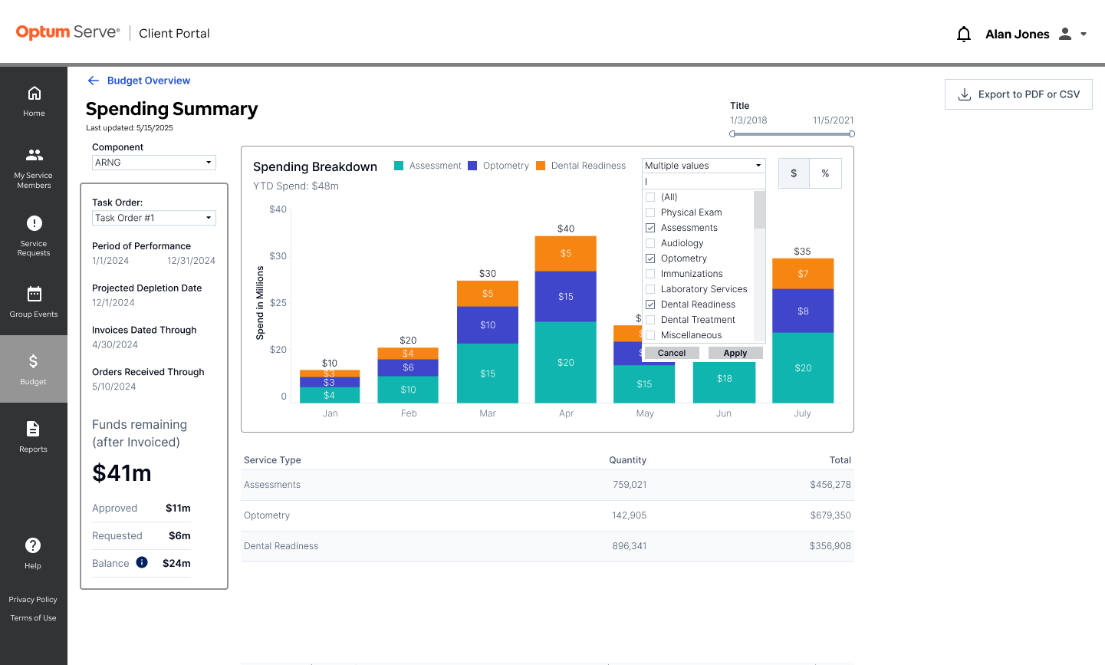This screenshot has width=1105, height=665.
Task: Expand the user account menu arrow
Action: (1084, 34)
